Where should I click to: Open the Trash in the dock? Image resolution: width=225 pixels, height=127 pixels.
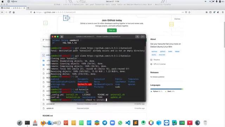[x=205, y=123]
